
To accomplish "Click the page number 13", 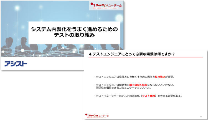I will [x=201, y=116].
